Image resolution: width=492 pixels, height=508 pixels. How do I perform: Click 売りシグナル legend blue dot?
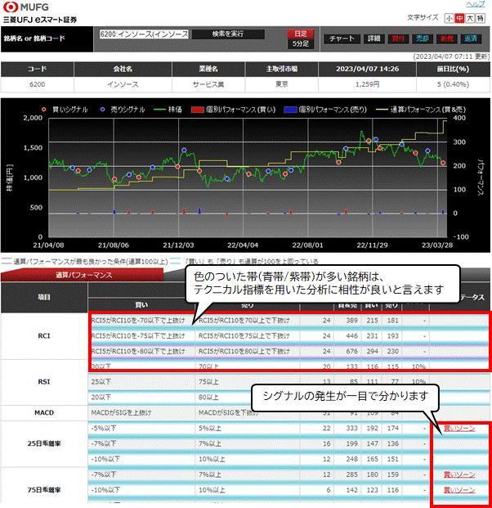[103, 110]
